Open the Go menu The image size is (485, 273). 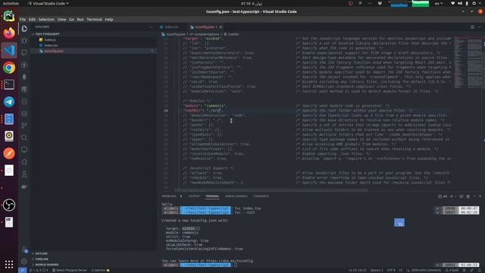[71, 20]
